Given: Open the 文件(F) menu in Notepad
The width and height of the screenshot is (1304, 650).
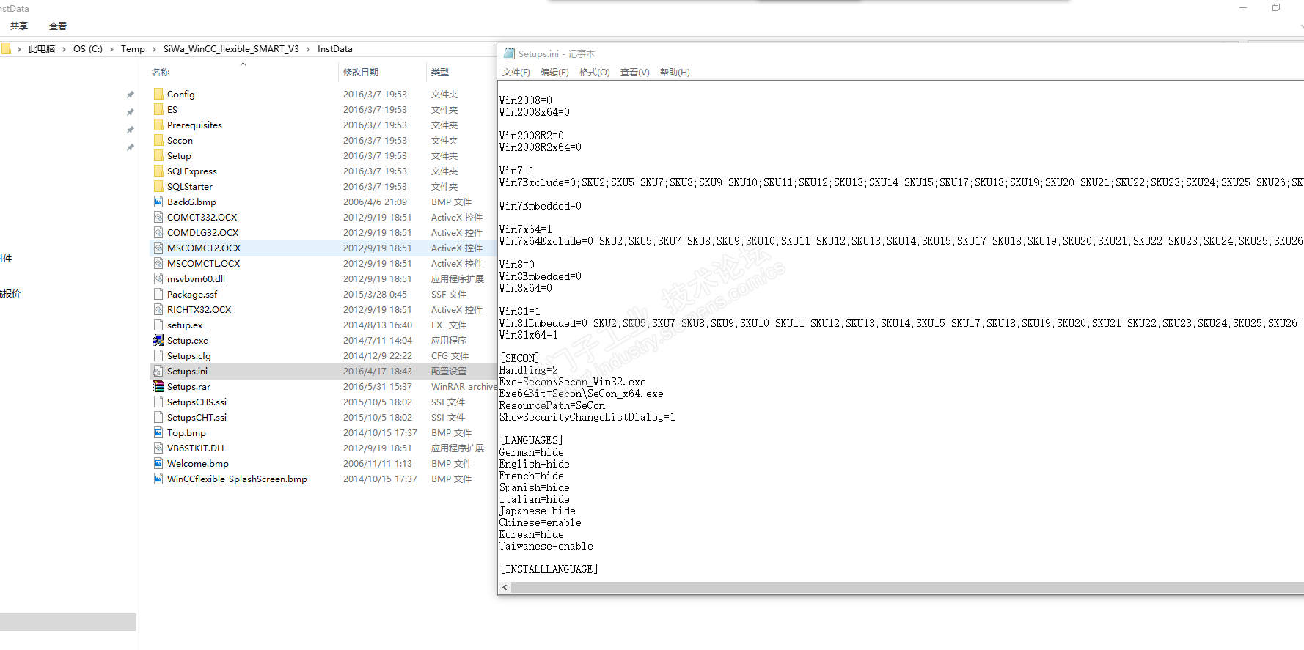Looking at the screenshot, I should click(516, 73).
